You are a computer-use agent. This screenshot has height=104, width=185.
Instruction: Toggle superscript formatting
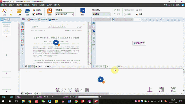pyautogui.click(x=161, y=19)
